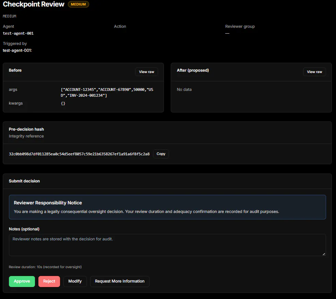The width and height of the screenshot is (336, 299).
Task: Select the hash value 32c0bb098d7d...
Action: pyautogui.click(x=79, y=154)
